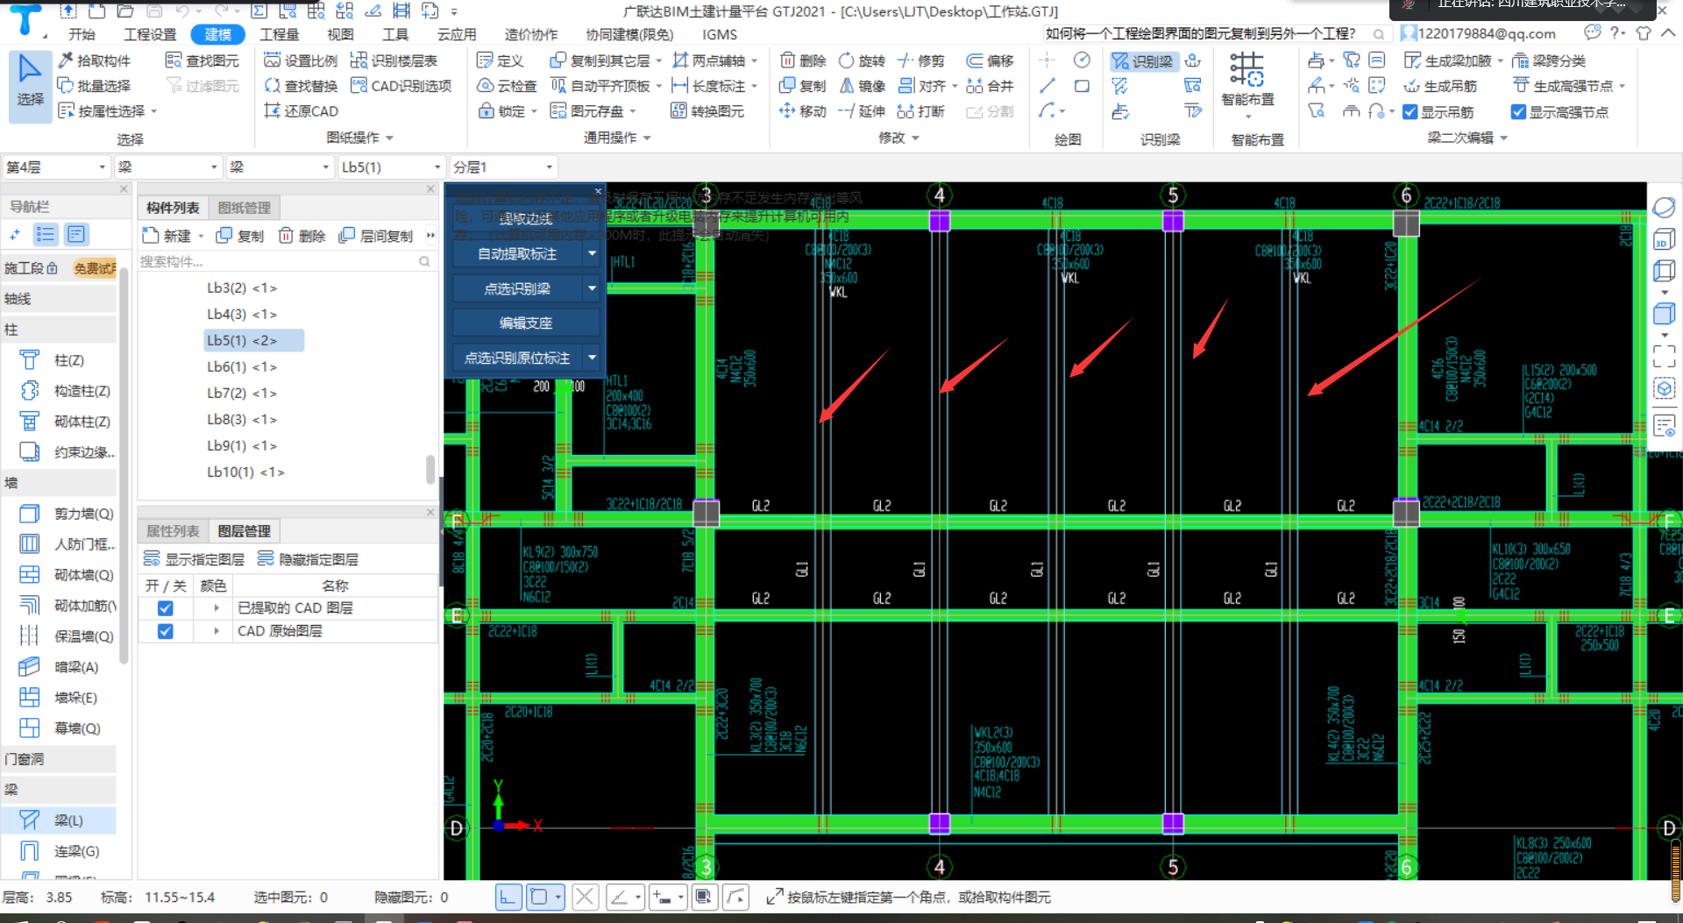Screen dimensions: 1683x923
Task: Open the 第4层 floor dropdown
Action: click(x=56, y=167)
